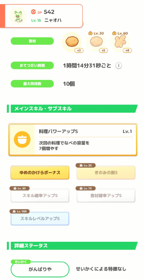Click the 詳細ステータス section header
The height and width of the screenshot is (279, 144).
pos(73,246)
